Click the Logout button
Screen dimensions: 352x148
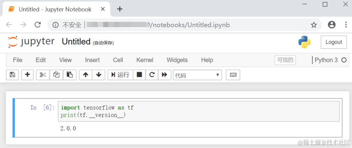(x=334, y=42)
